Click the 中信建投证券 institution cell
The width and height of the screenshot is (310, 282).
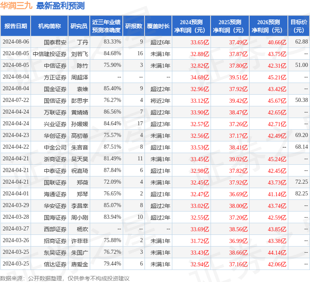[50, 54]
